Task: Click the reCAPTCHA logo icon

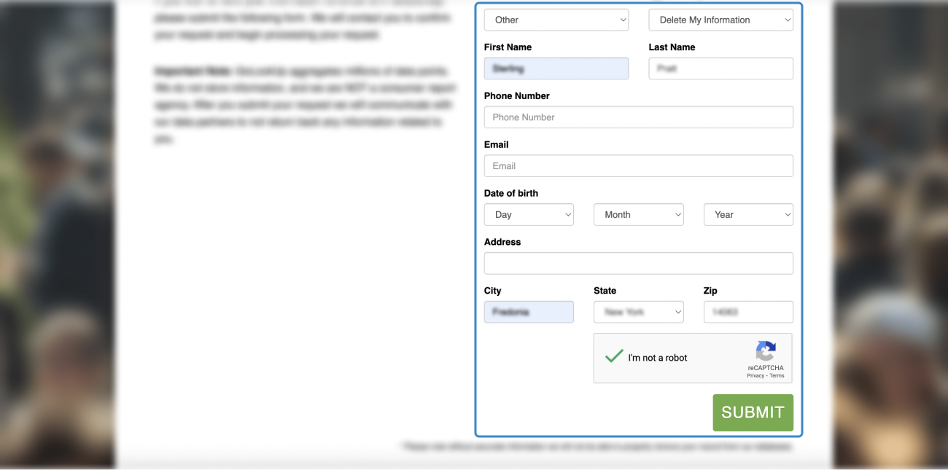Action: (765, 351)
